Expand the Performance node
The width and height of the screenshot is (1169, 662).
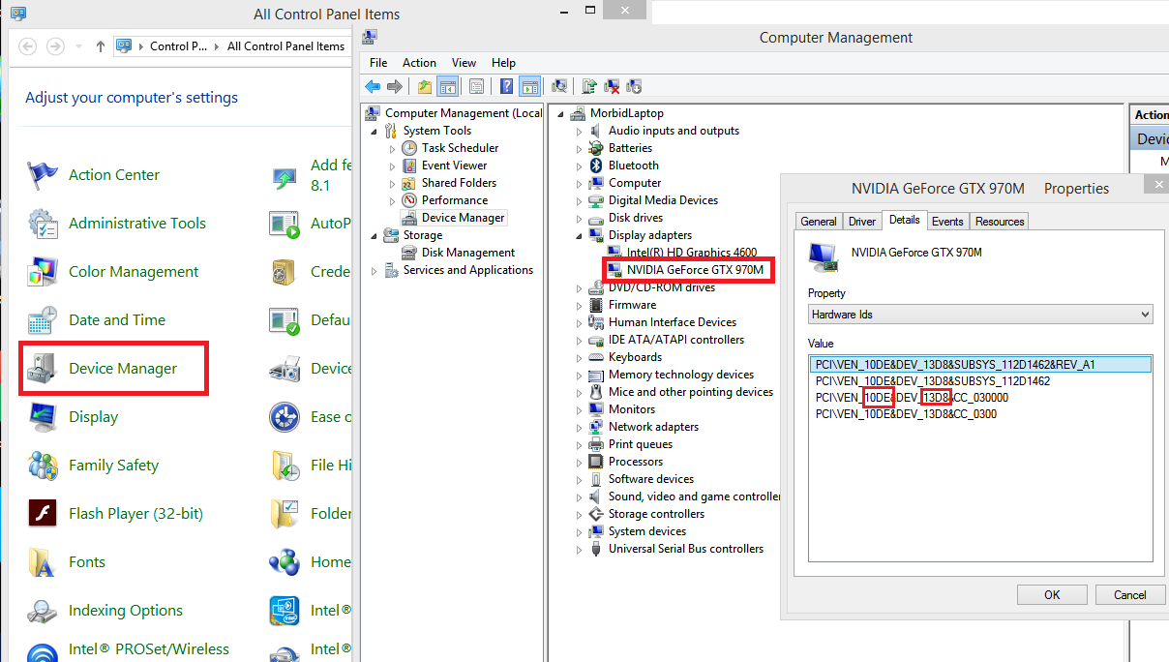392,200
